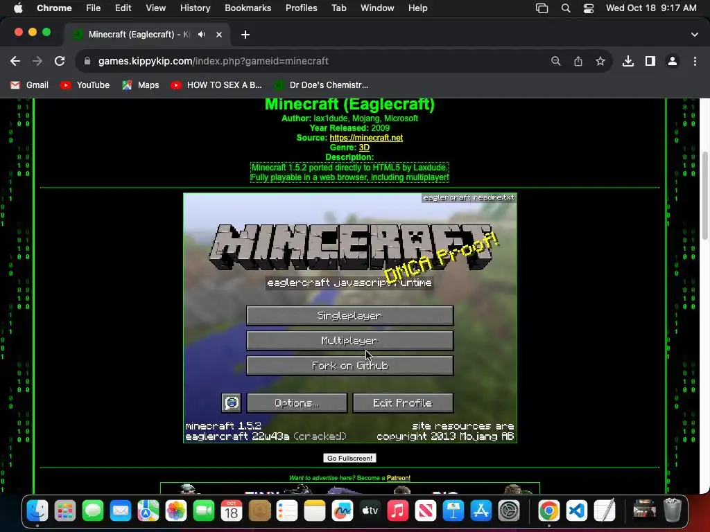
Task: Open the Chrome application menu
Action: click(54, 8)
